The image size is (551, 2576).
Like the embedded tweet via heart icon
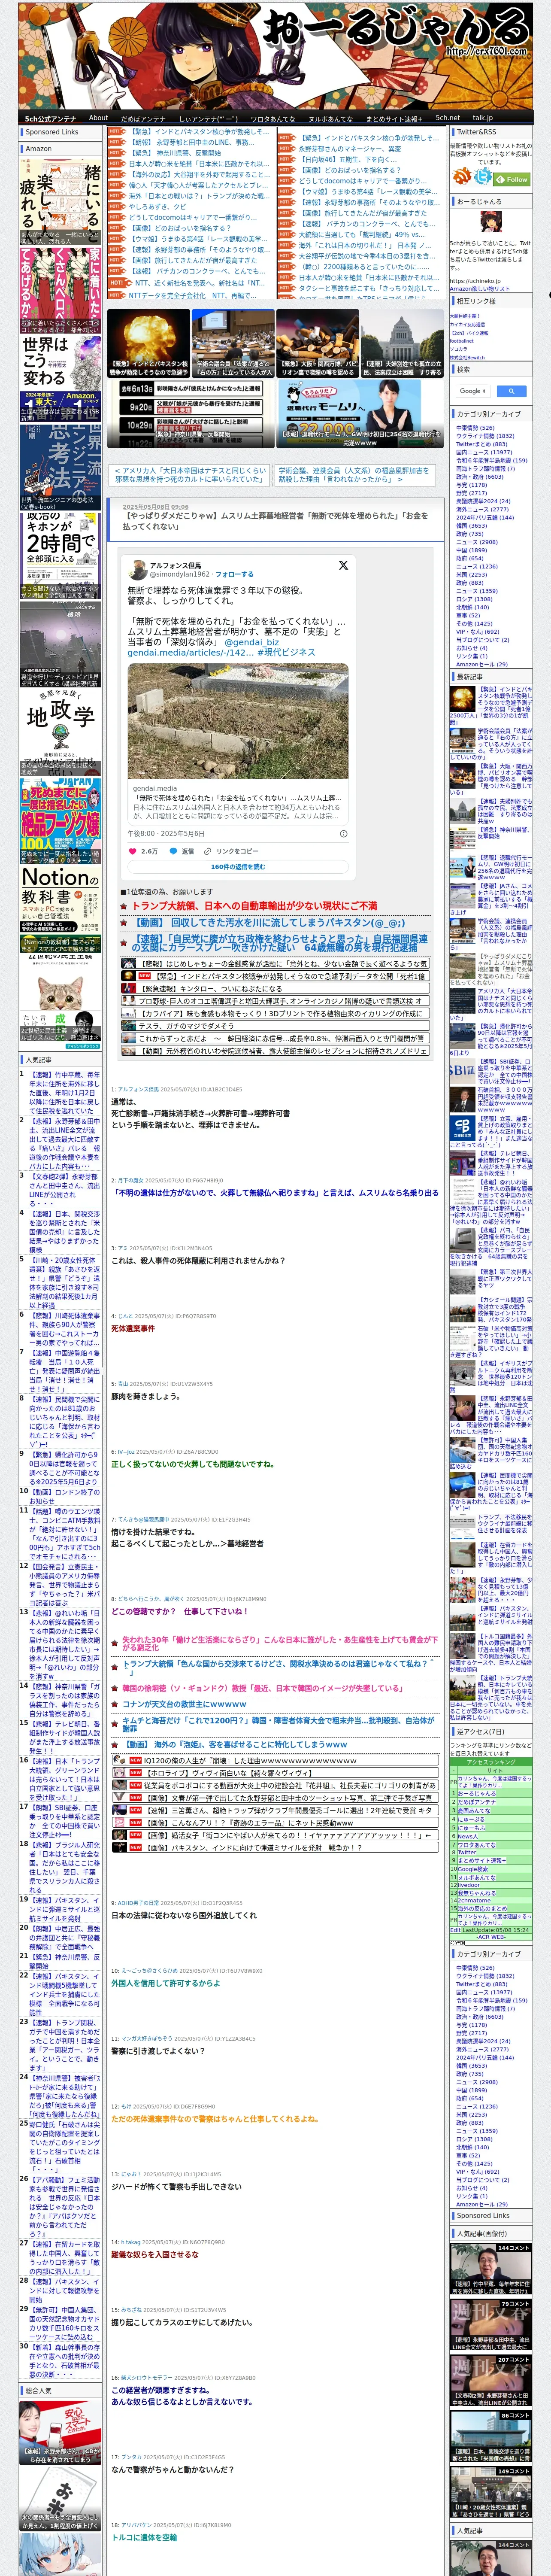point(133,851)
